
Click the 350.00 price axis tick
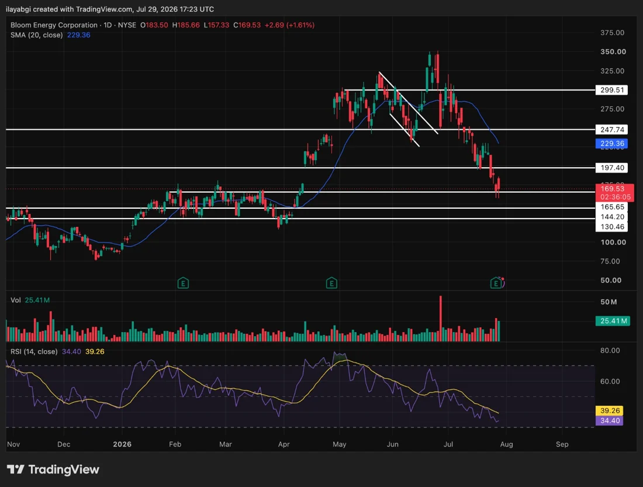[x=613, y=51]
